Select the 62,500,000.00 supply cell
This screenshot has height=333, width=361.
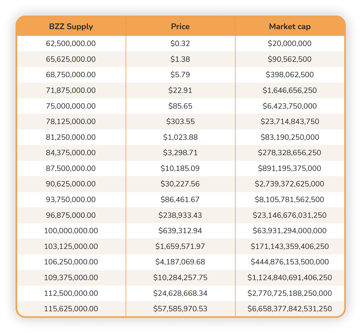point(71,44)
